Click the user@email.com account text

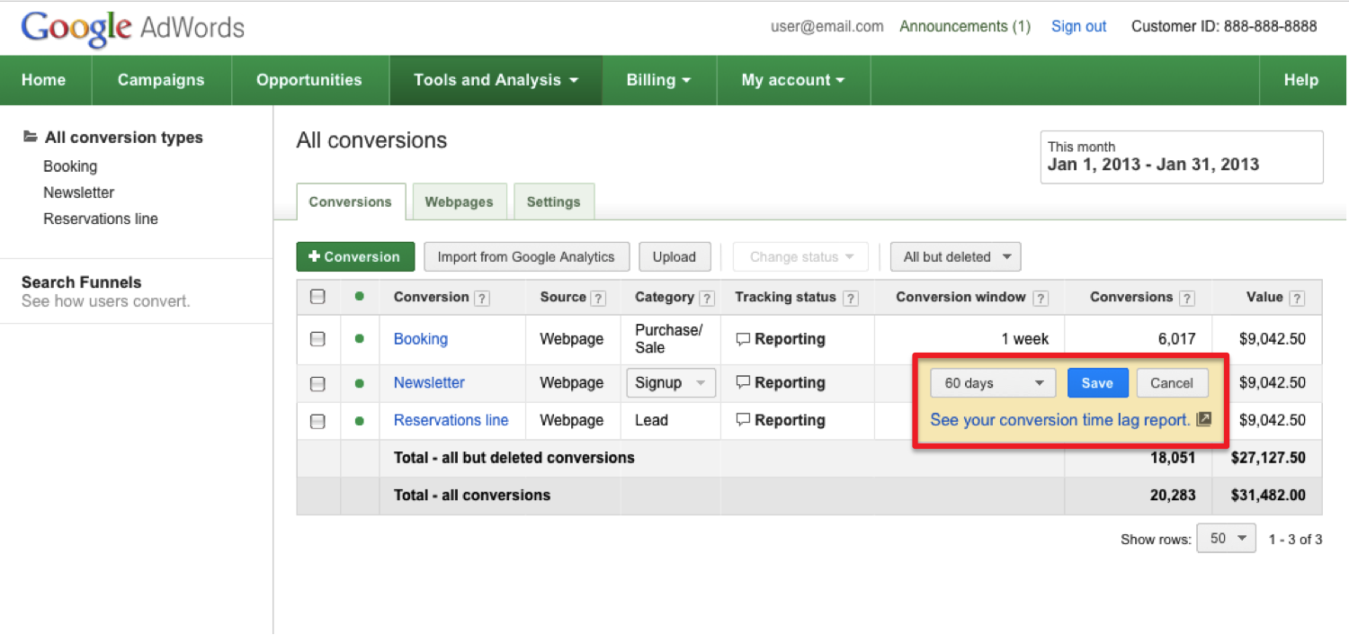point(827,26)
